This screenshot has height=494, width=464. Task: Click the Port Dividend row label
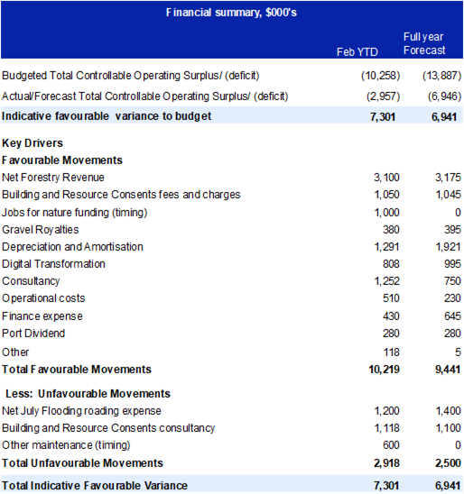33,334
